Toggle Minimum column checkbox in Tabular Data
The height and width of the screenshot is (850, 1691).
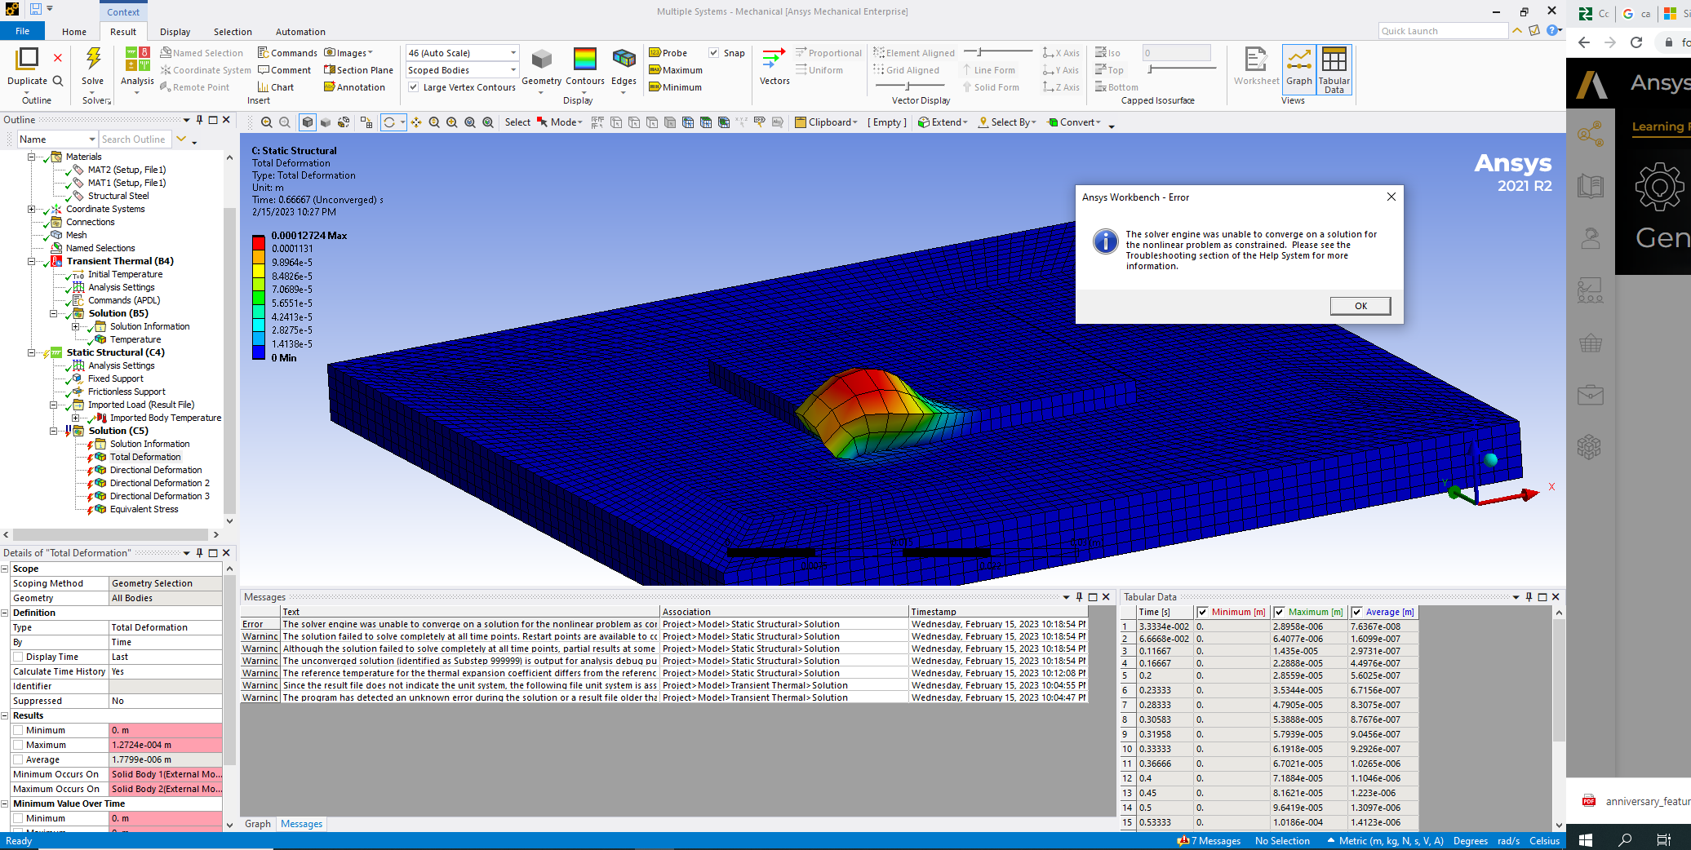[1202, 612]
